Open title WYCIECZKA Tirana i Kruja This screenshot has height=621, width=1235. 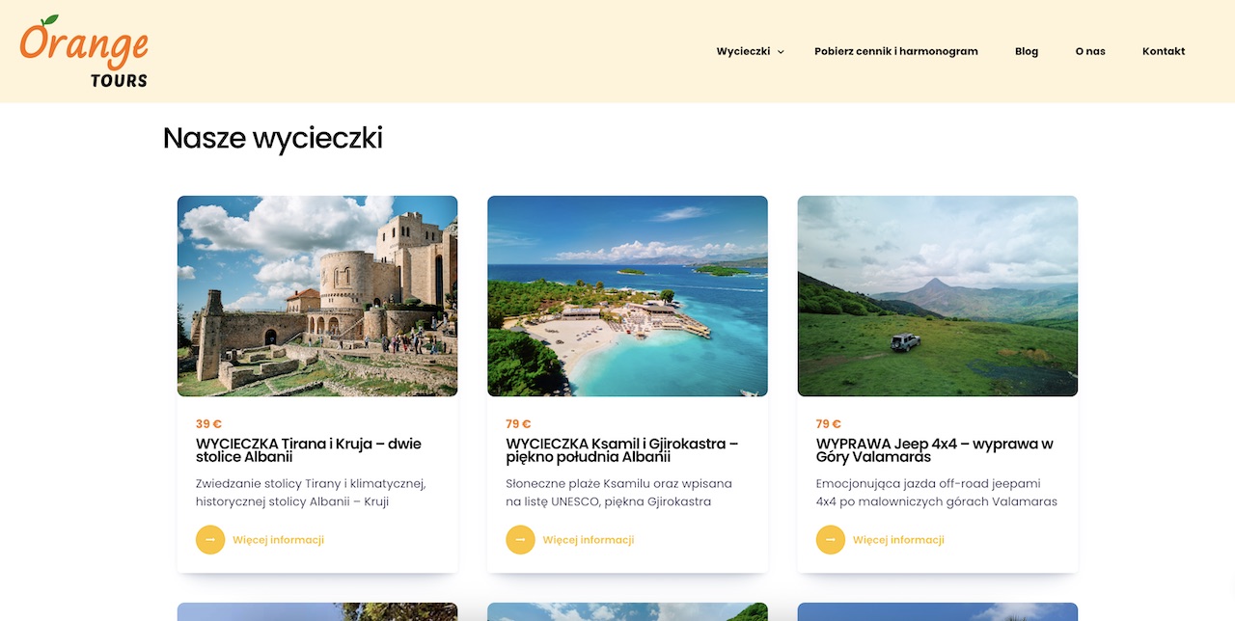[x=309, y=450]
